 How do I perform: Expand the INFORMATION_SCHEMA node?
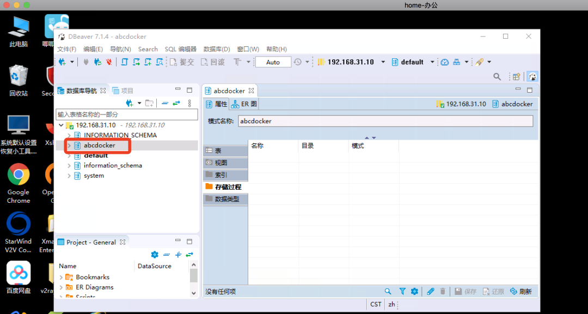tap(69, 135)
